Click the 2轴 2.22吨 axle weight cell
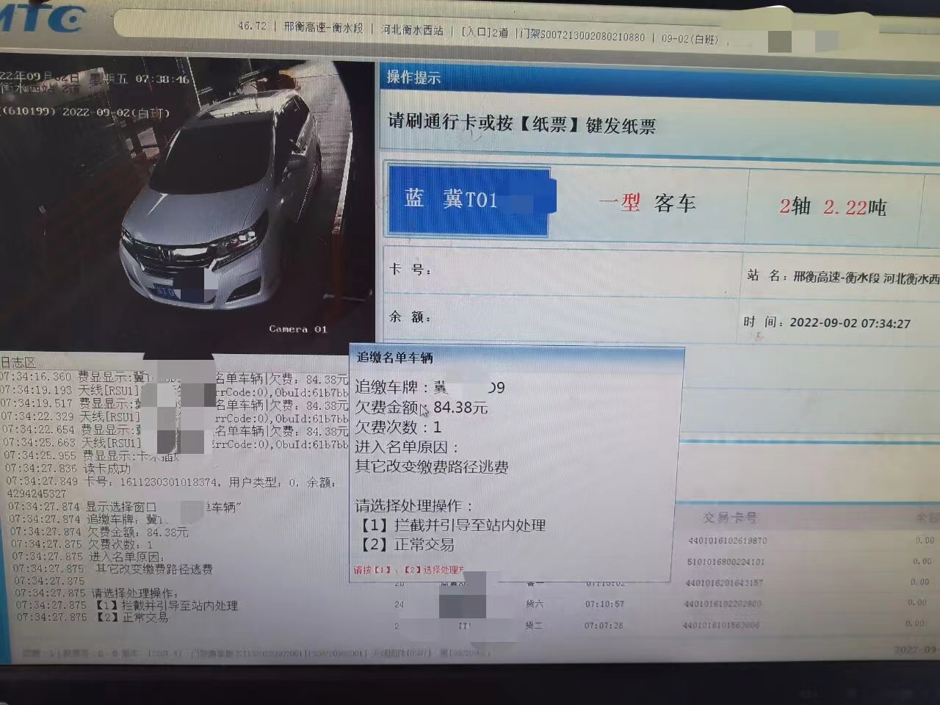This screenshot has height=705, width=940. 834,207
